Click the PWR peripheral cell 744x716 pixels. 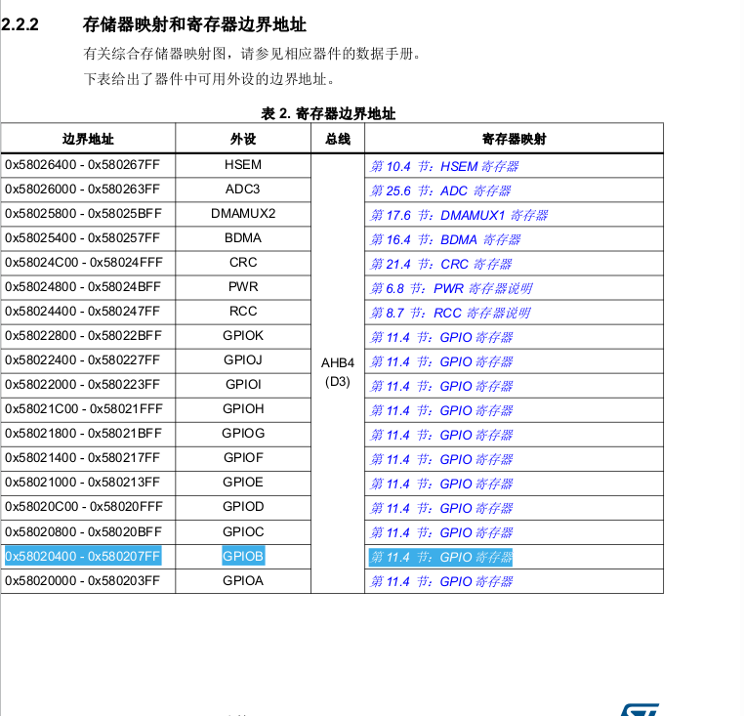click(243, 287)
